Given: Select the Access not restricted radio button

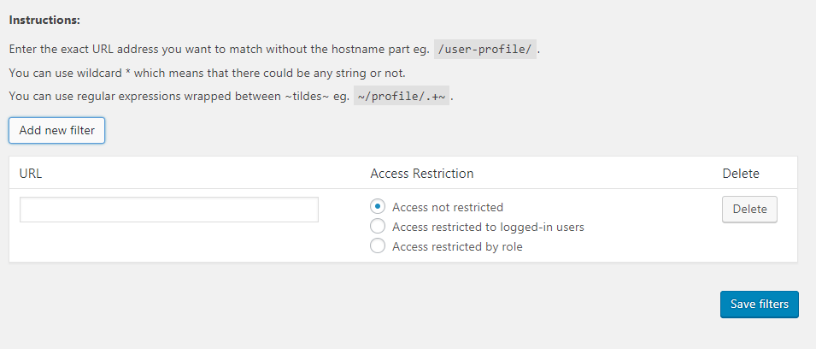Looking at the screenshot, I should pyautogui.click(x=377, y=207).
